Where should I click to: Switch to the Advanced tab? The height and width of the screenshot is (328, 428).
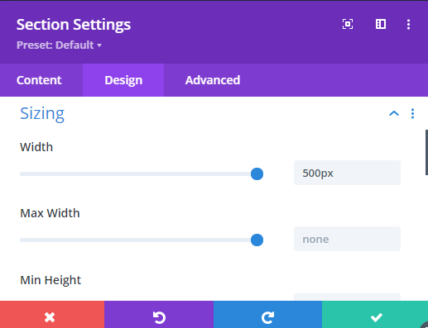point(213,80)
